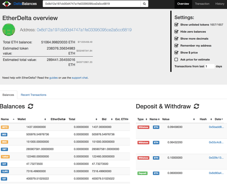Click the DeltaBalances brand name
The image size is (227, 184).
click(25, 4)
